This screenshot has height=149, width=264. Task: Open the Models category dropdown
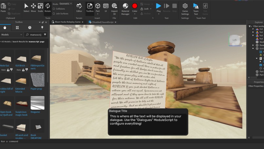click(11, 35)
